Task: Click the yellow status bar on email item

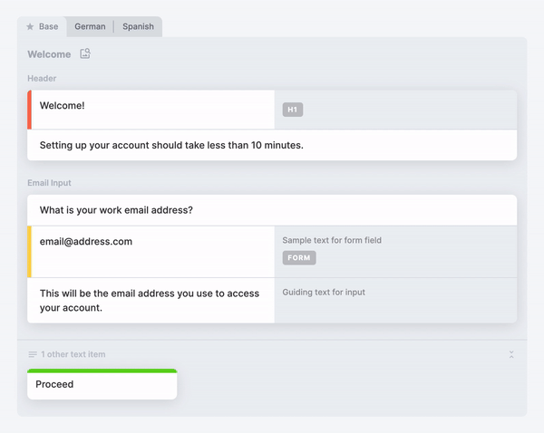Action: tap(30, 252)
